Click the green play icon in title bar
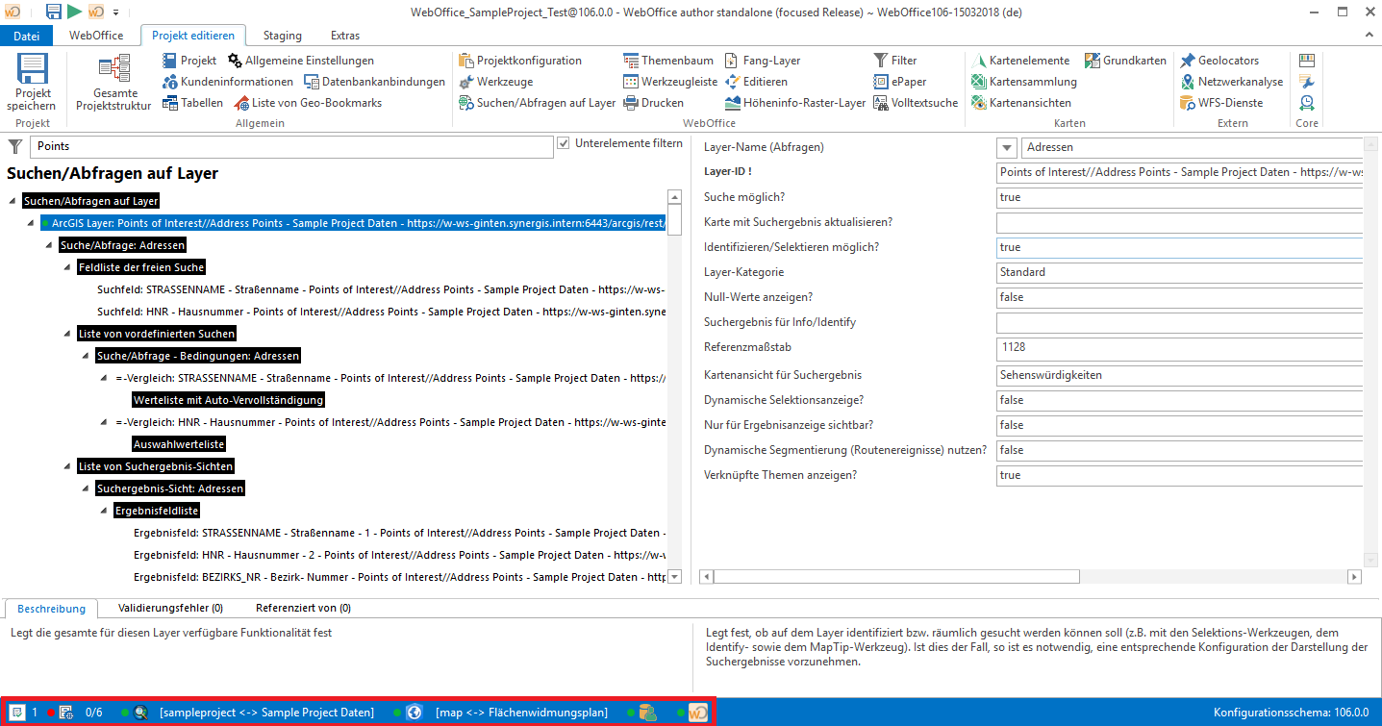Screen dimensions: 1382x726 tap(74, 12)
